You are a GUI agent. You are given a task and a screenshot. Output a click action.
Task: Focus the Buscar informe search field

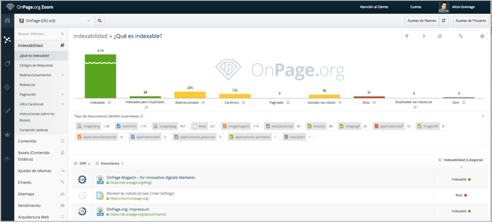click(41, 34)
